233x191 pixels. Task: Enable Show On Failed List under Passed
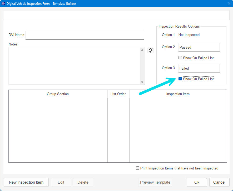[180, 58]
